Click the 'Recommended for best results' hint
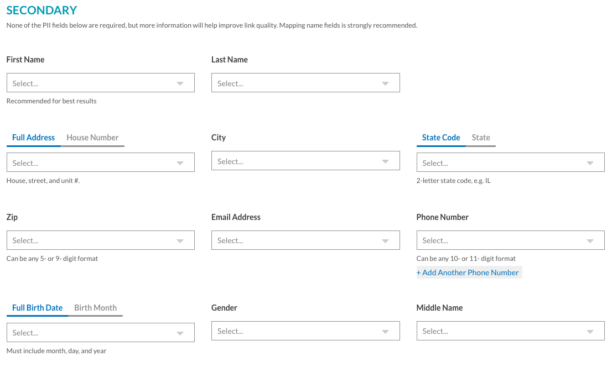The height and width of the screenshot is (367, 612). pyautogui.click(x=51, y=101)
